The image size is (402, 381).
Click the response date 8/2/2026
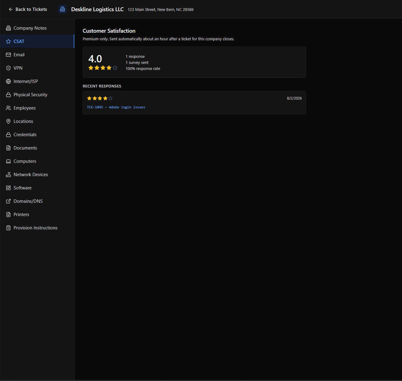tap(294, 98)
